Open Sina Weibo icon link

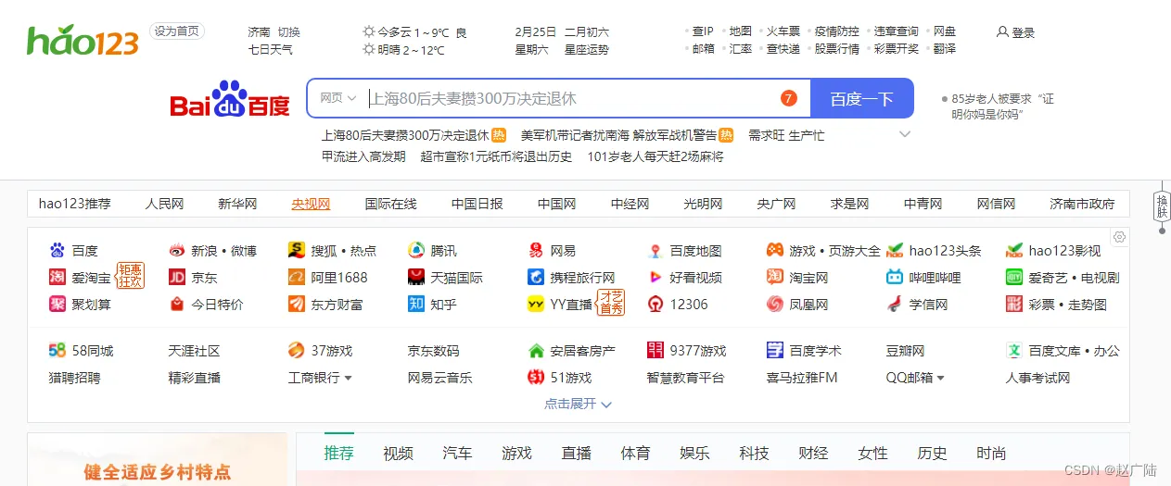point(177,251)
